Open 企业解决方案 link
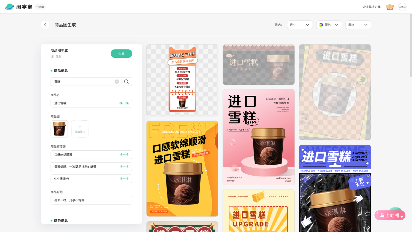Image resolution: width=412 pixels, height=232 pixels. point(372,7)
